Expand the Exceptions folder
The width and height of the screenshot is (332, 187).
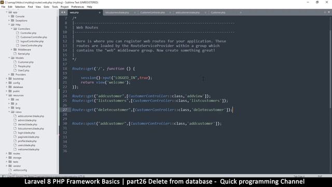[9, 20]
